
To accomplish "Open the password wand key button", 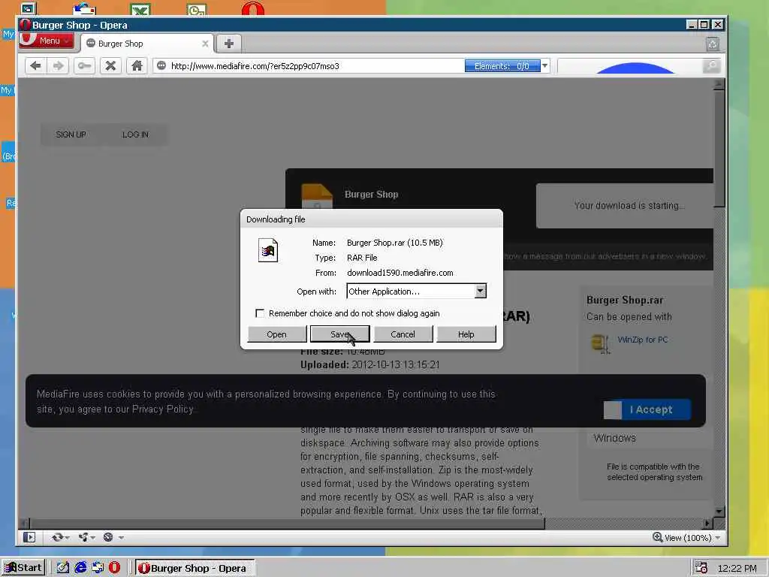I will tap(84, 66).
